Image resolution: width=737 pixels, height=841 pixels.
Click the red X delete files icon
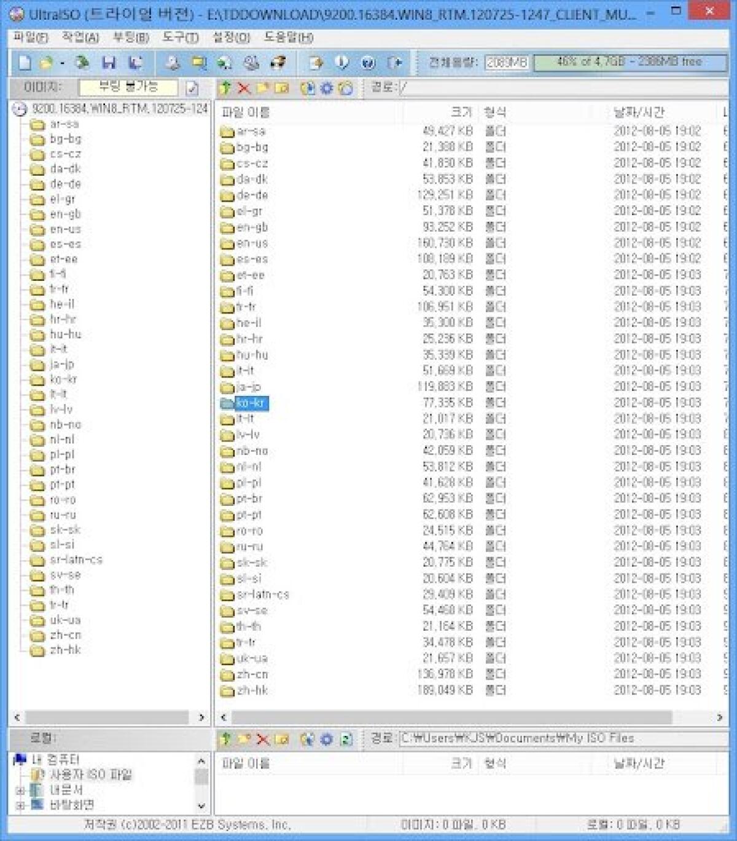(244, 88)
